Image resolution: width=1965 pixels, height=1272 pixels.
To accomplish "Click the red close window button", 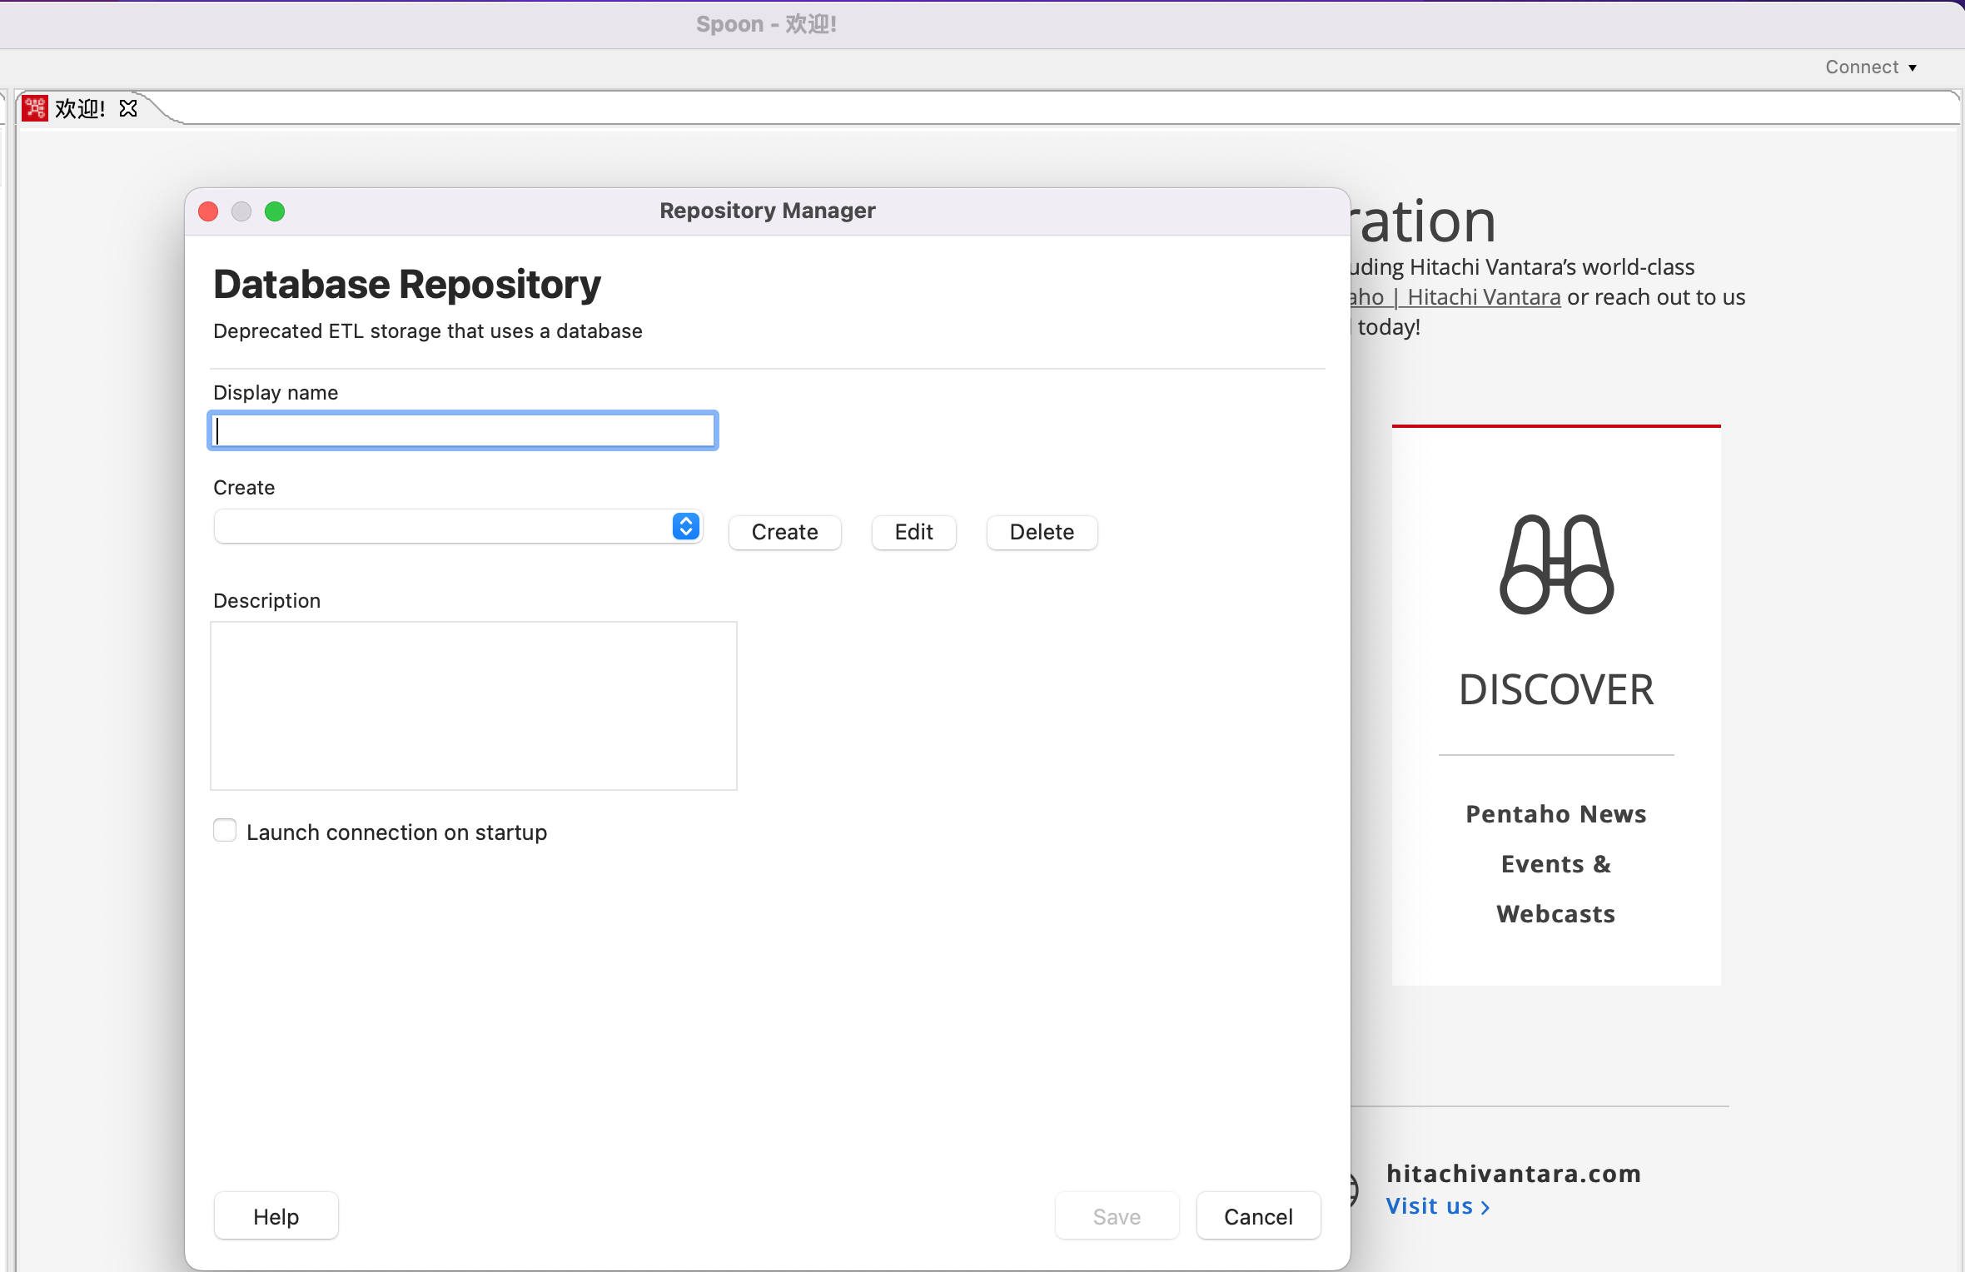I will (209, 211).
